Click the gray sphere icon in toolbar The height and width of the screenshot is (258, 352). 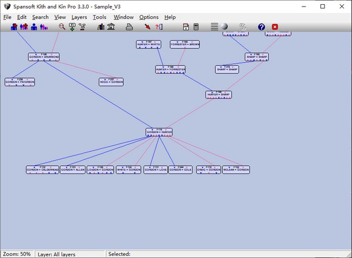pos(225,27)
